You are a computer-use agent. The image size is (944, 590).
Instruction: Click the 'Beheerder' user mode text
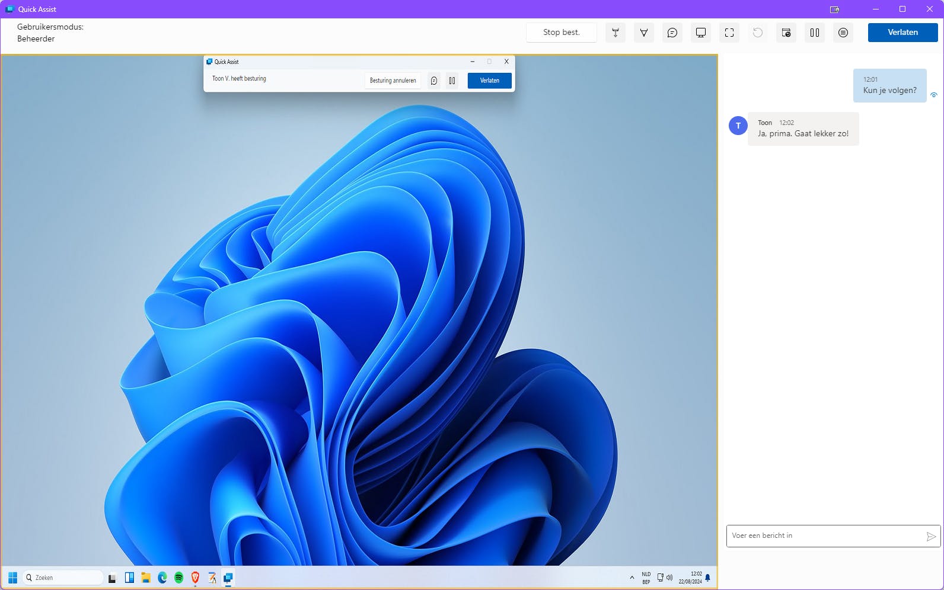point(36,39)
